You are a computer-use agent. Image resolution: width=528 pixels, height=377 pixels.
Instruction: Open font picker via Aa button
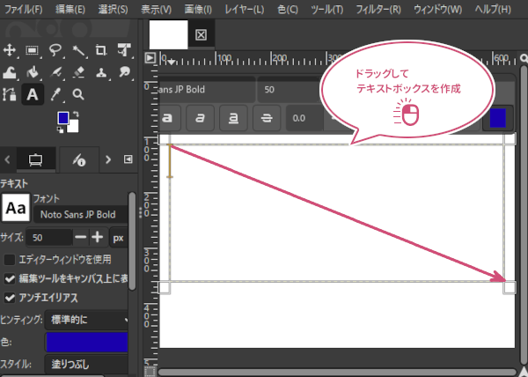pos(16,208)
